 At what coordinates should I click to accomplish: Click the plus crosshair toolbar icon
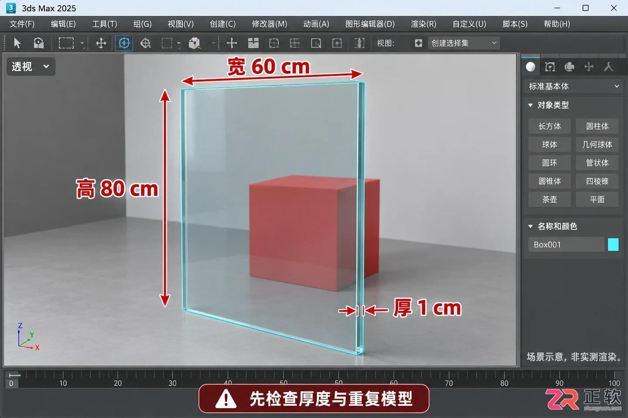pos(232,43)
